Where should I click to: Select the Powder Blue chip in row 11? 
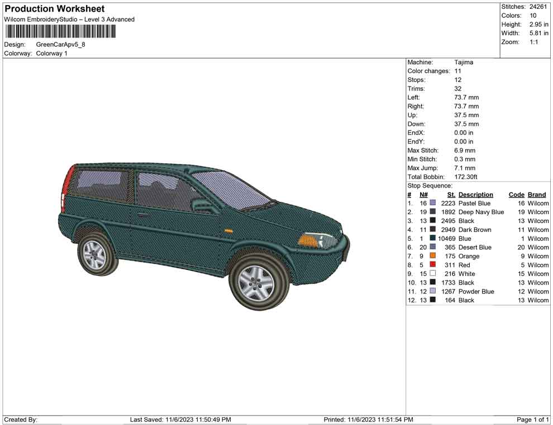pos(433,291)
